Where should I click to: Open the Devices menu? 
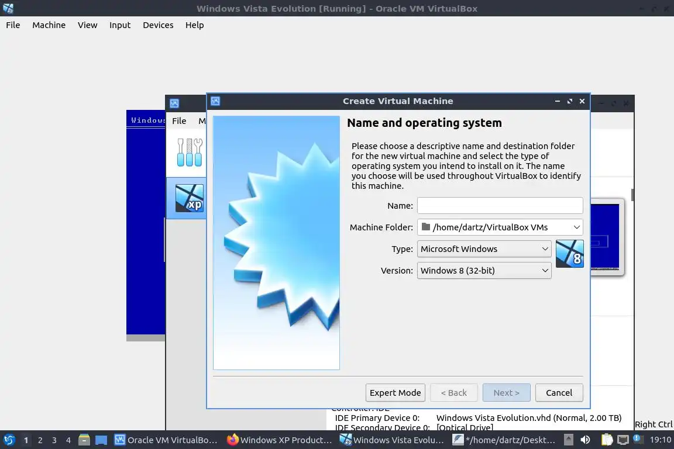tap(158, 25)
